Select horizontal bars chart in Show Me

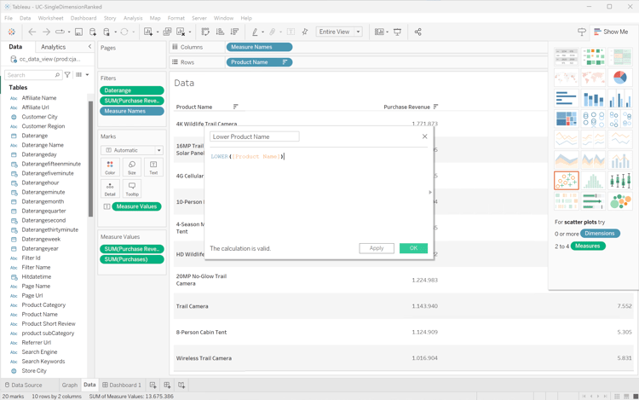point(567,98)
